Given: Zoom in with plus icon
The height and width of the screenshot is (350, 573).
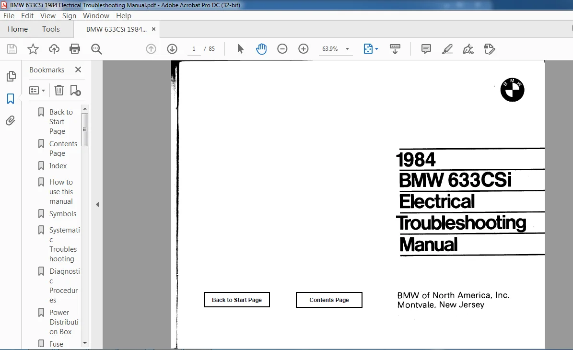Looking at the screenshot, I should click(304, 49).
